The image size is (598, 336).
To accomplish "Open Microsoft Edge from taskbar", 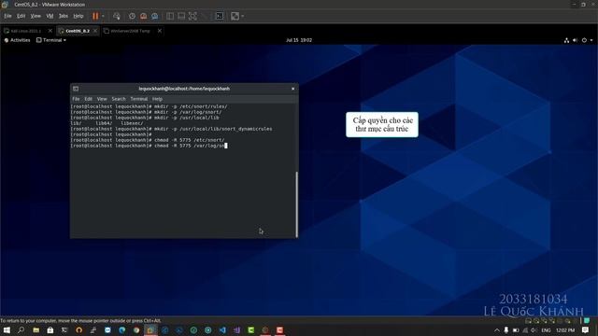I will (x=122, y=329).
